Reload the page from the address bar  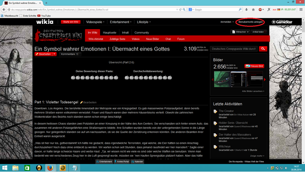coord(181,10)
